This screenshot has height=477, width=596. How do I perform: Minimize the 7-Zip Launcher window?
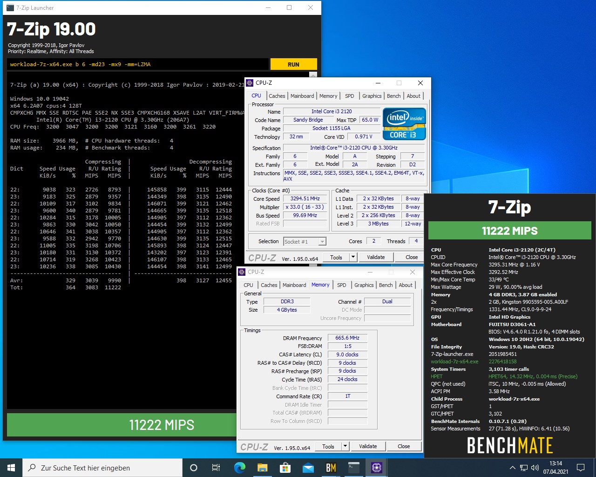tap(268, 7)
